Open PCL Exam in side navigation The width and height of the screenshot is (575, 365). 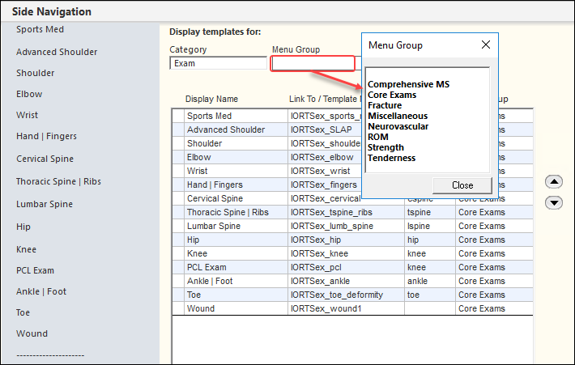click(35, 270)
